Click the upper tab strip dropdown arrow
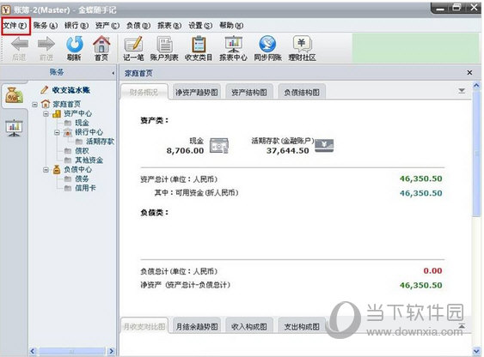484x357 pixels. coord(462,91)
